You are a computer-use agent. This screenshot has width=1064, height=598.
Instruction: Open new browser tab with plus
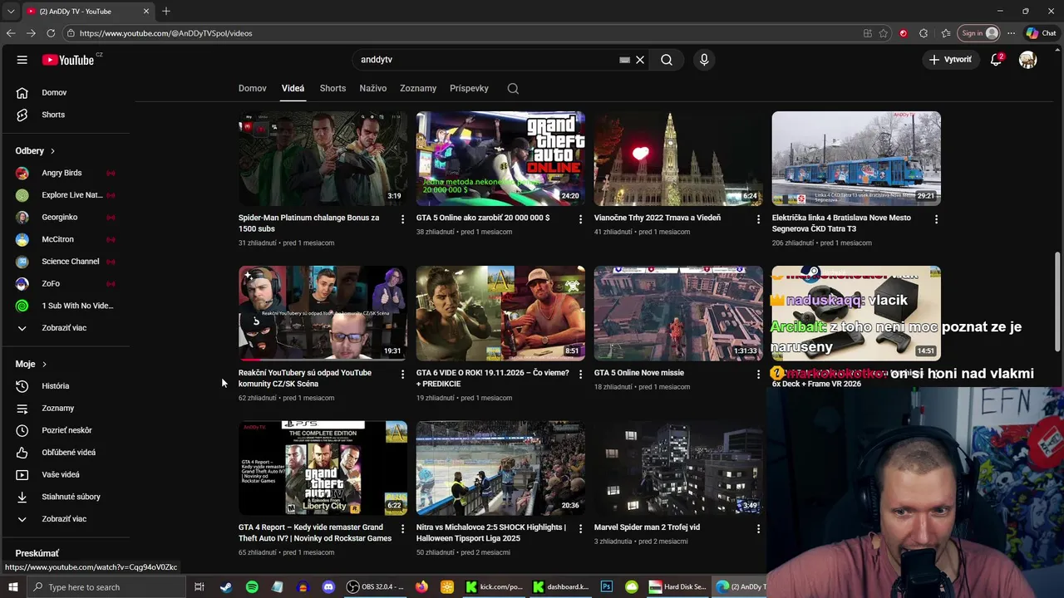coord(166,12)
